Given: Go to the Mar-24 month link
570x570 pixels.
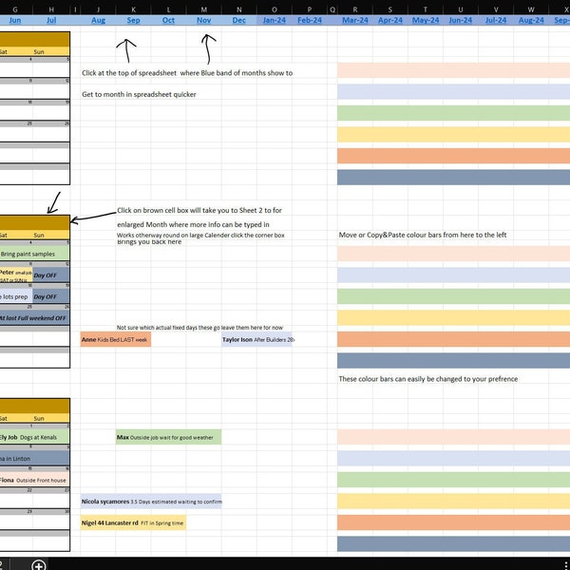Looking at the screenshot, I should tap(354, 20).
